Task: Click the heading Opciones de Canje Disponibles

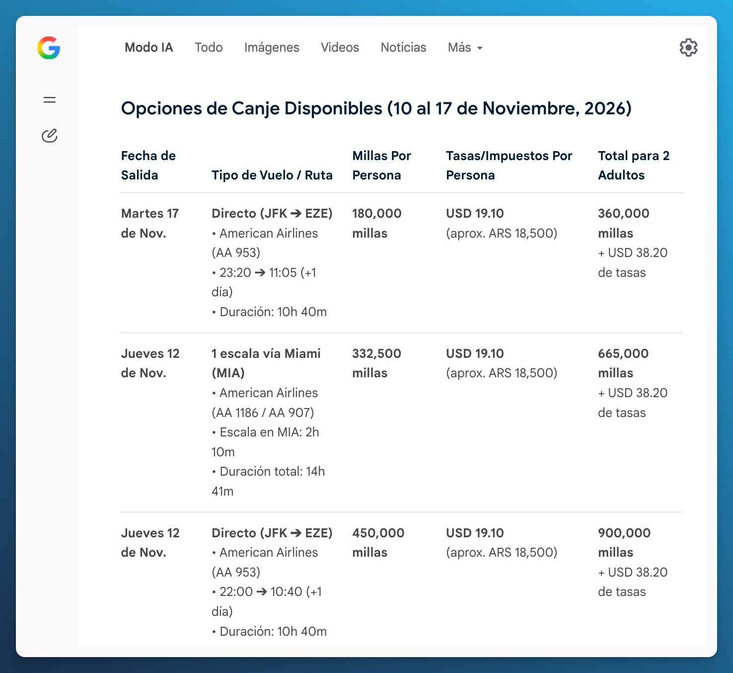Action: [x=376, y=108]
